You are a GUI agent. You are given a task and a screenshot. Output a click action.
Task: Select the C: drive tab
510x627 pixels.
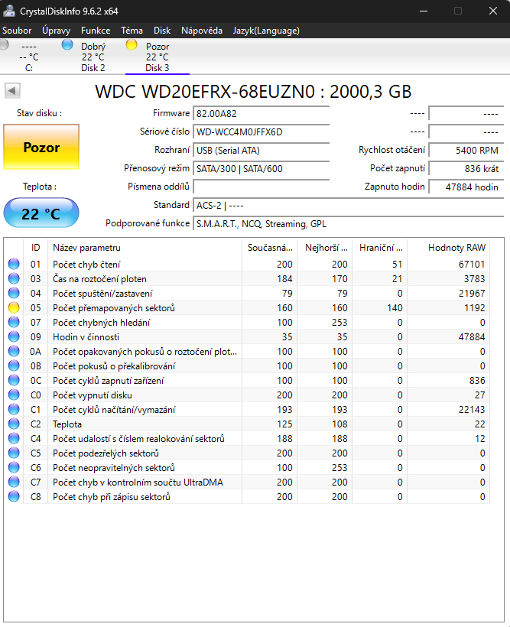click(x=29, y=57)
